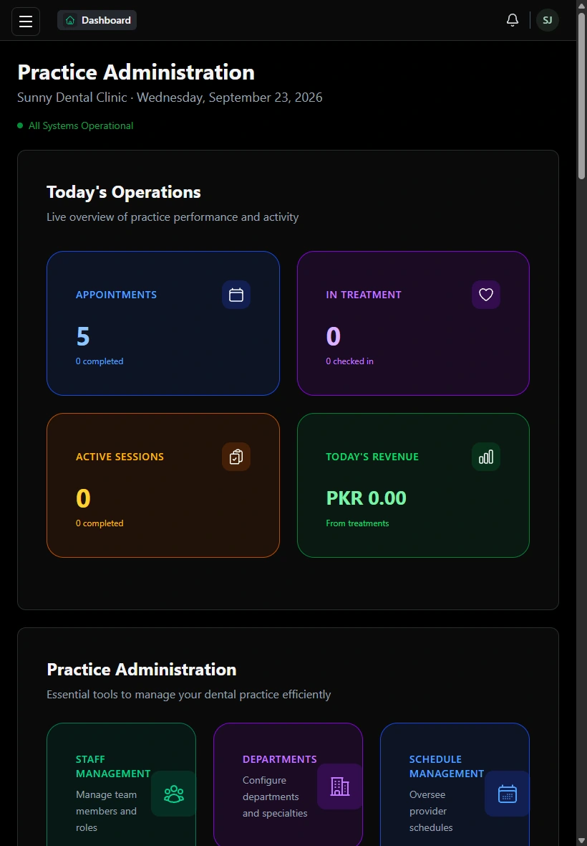Image resolution: width=587 pixels, height=846 pixels.
Task: Click the calendar icon in Appointments card
Action: 236,295
